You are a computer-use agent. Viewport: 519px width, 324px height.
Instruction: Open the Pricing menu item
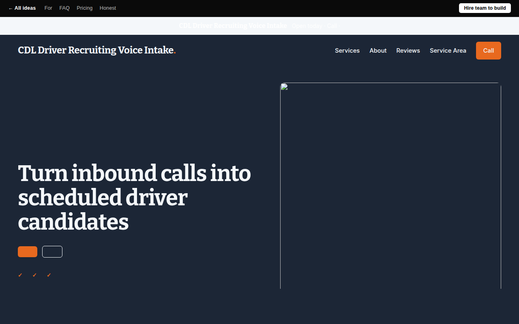pyautogui.click(x=84, y=8)
